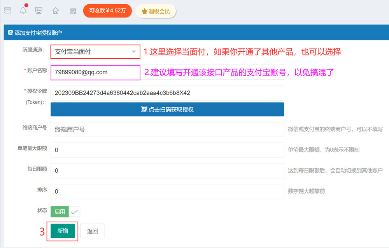Click the 单笔最大限额 input field
This screenshot has height=248, width=389.
coord(167,150)
